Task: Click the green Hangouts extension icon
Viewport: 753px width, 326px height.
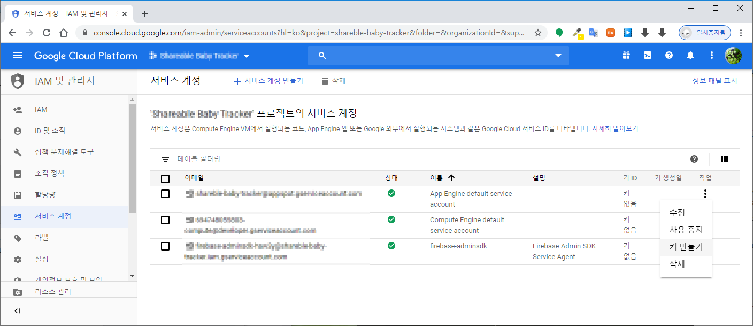Action: pos(559,33)
